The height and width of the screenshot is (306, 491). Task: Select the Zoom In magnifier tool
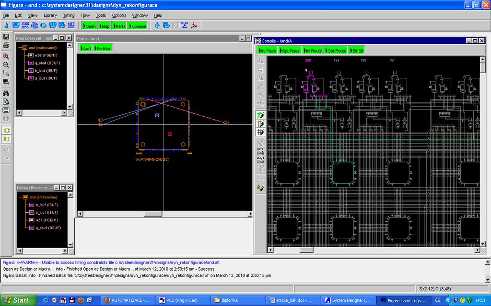click(x=6, y=56)
